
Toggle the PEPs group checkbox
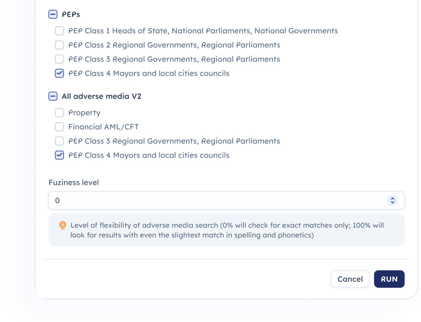pyautogui.click(x=53, y=14)
